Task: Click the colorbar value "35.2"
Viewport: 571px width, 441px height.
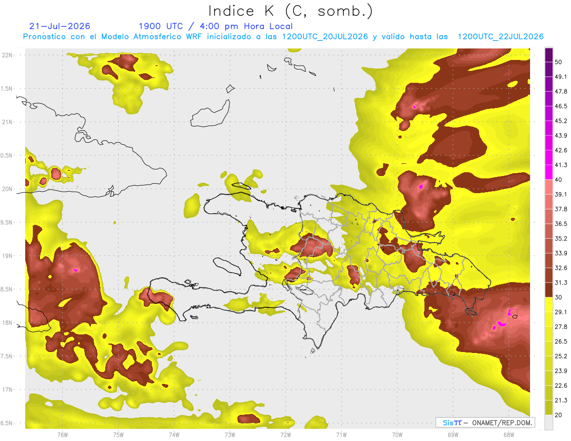Action: point(561,238)
